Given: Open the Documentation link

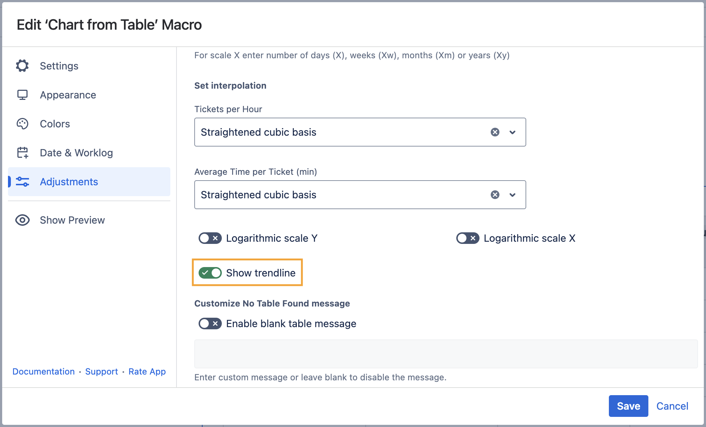Looking at the screenshot, I should click(43, 372).
